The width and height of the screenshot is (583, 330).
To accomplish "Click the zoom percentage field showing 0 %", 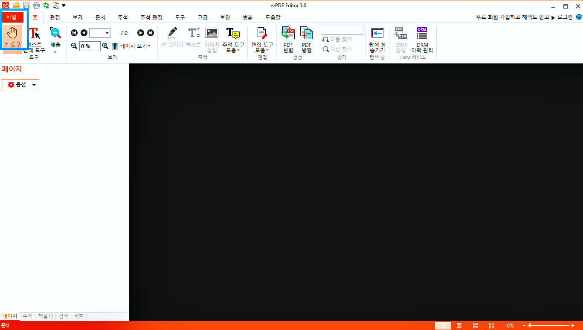I will pyautogui.click(x=90, y=46).
